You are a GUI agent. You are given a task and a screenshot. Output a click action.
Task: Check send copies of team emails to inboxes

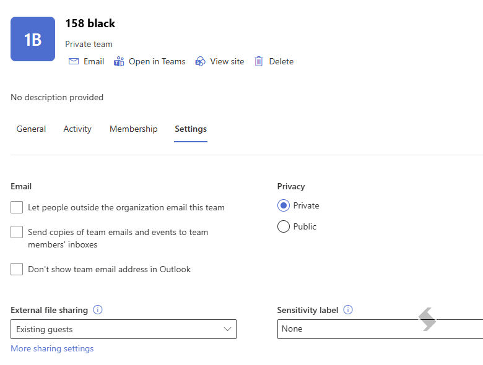tap(17, 232)
